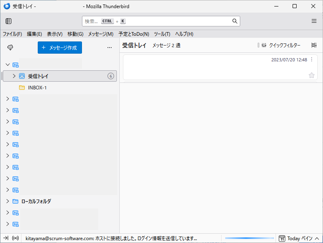Expand the account directly below INBOX-1
Image resolution: width=323 pixels, height=243 pixels.
tap(8, 99)
